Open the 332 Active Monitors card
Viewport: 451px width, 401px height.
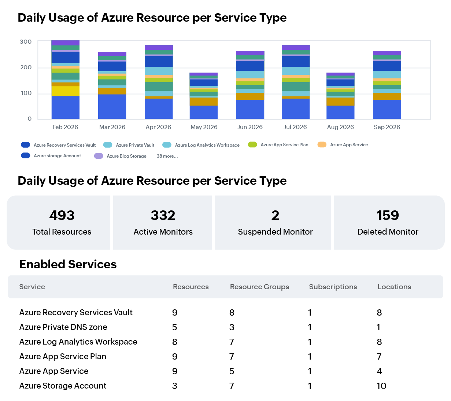pos(163,222)
